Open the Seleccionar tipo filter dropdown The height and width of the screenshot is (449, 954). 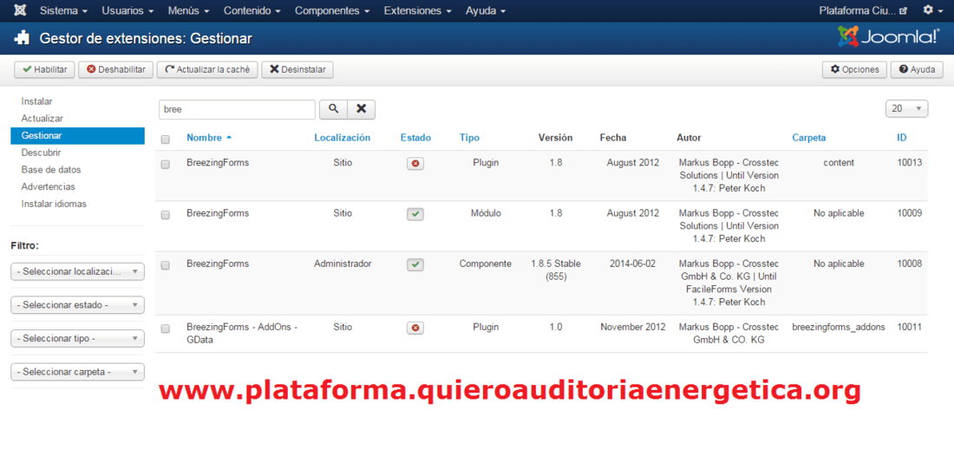click(78, 338)
